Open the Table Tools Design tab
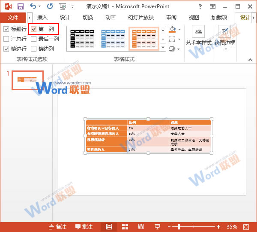 tap(245, 18)
